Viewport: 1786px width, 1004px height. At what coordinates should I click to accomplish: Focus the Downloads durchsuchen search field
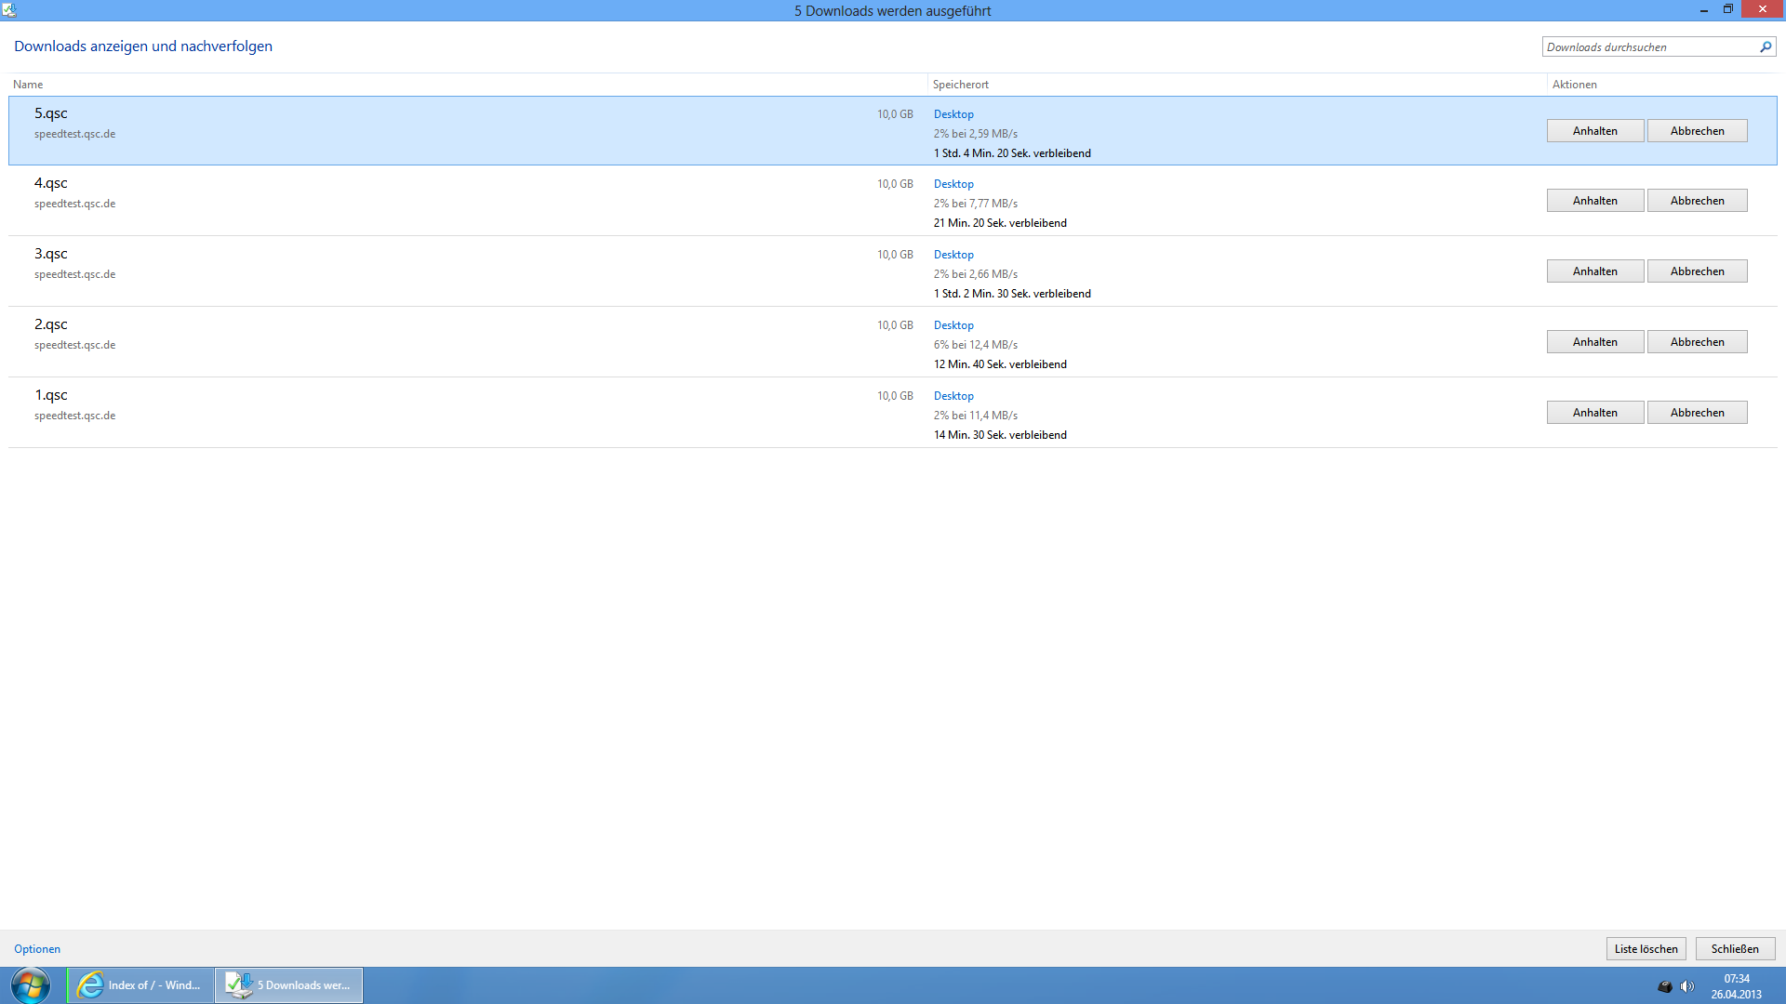click(1648, 47)
